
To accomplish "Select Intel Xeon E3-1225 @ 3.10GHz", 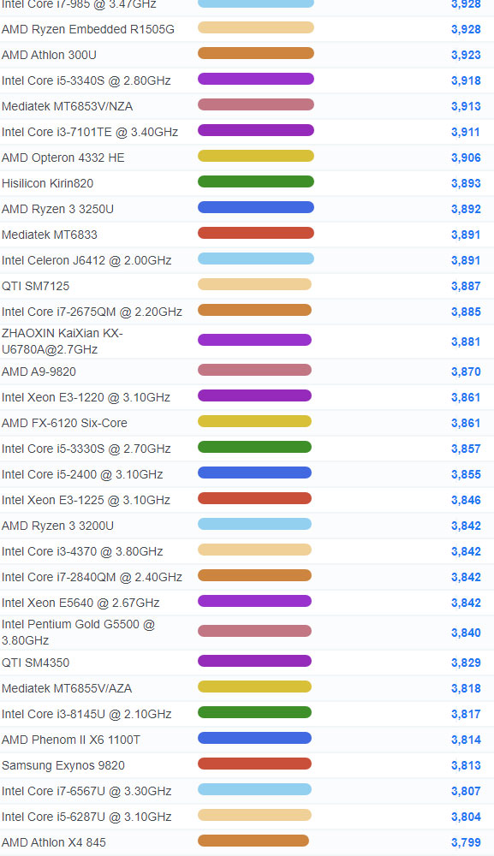I will point(86,500).
